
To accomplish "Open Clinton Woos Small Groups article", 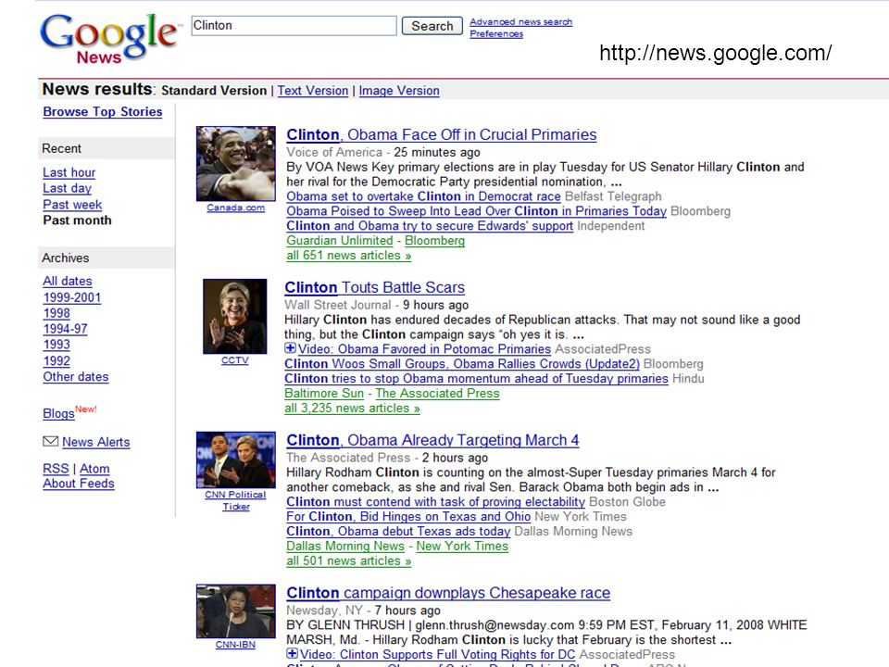I will click(x=462, y=363).
